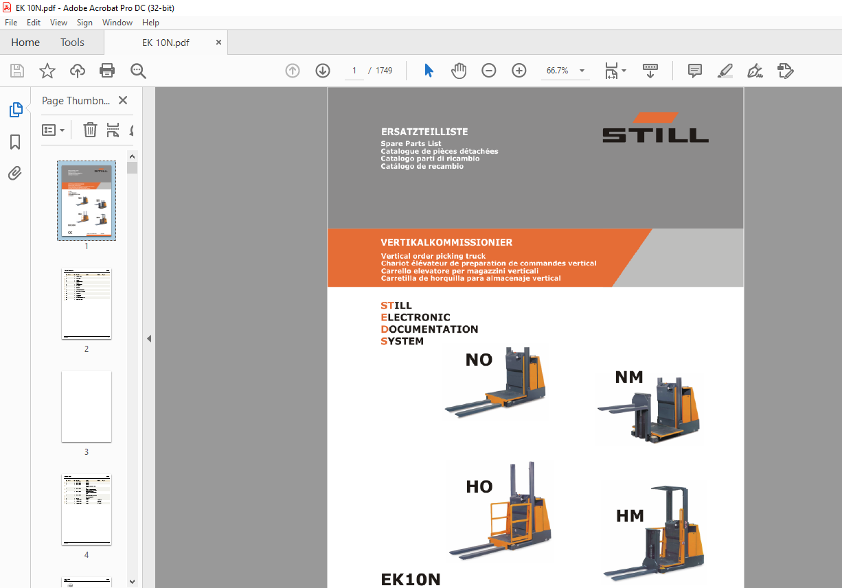Select the Highlight text pen tool
The image size is (842, 588).
(725, 71)
